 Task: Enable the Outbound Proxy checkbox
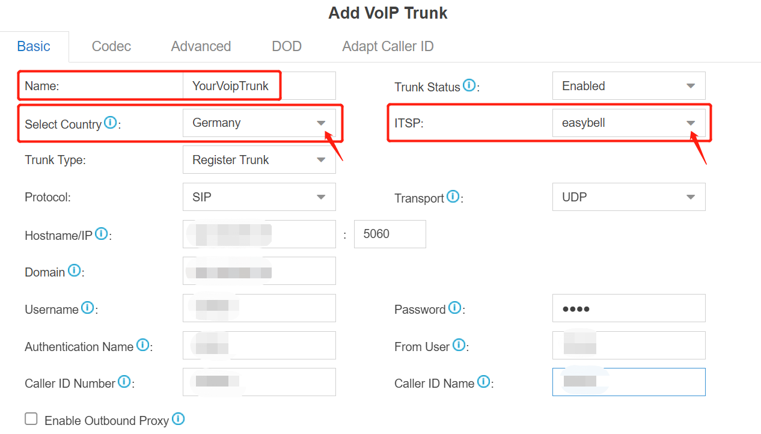[x=31, y=418]
